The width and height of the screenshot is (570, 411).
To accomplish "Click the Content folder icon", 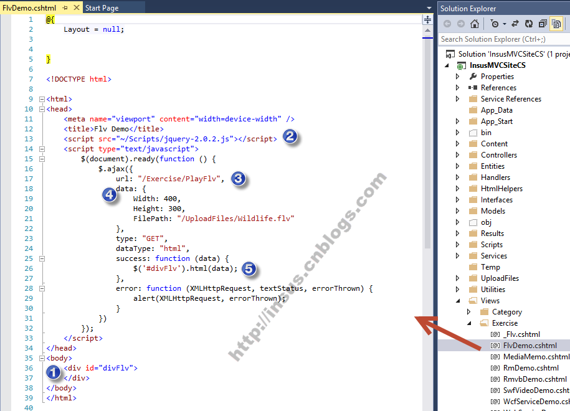I will click(473, 144).
